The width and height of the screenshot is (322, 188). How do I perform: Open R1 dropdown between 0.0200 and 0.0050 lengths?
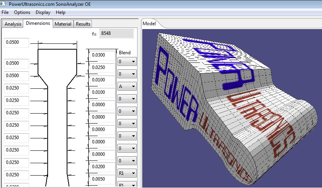127,173
